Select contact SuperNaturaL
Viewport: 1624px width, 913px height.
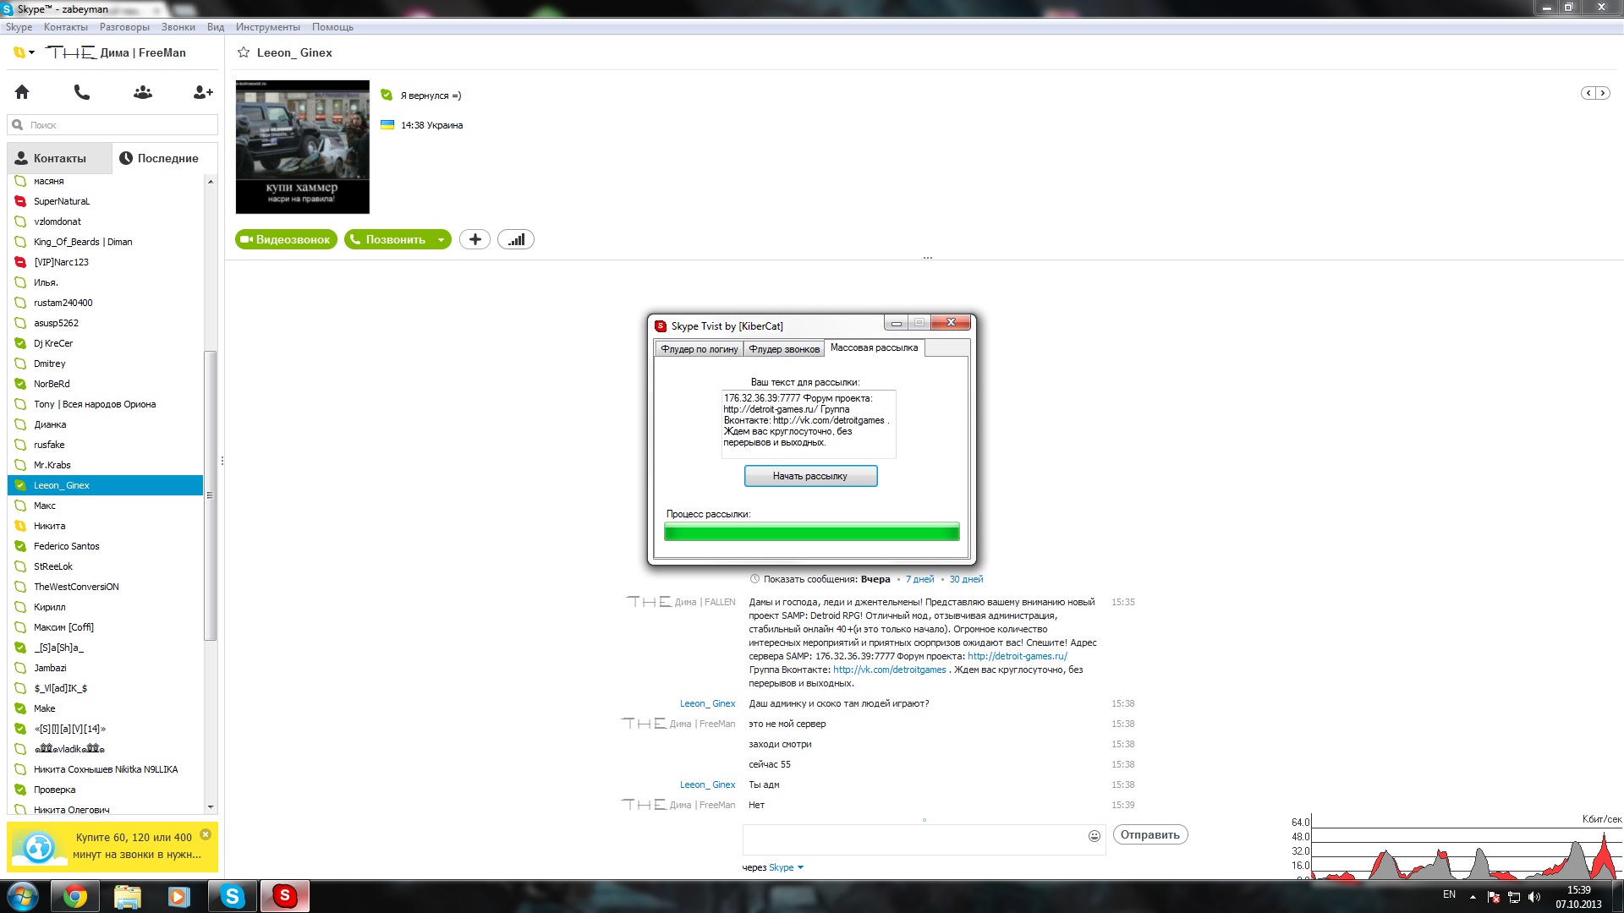coord(106,201)
